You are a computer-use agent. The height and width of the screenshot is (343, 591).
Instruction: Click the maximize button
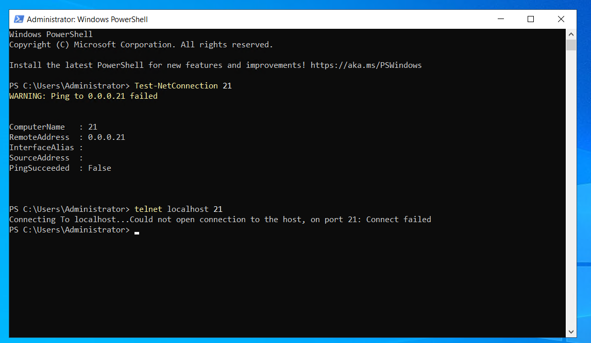[x=530, y=19]
